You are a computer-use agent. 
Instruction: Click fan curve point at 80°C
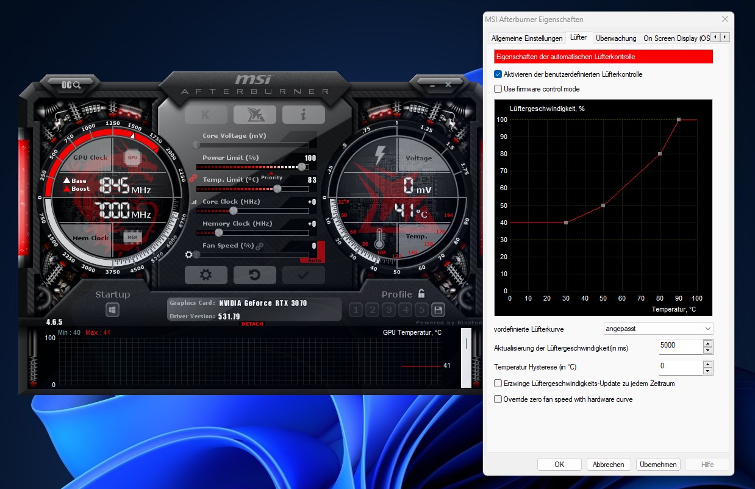660,154
